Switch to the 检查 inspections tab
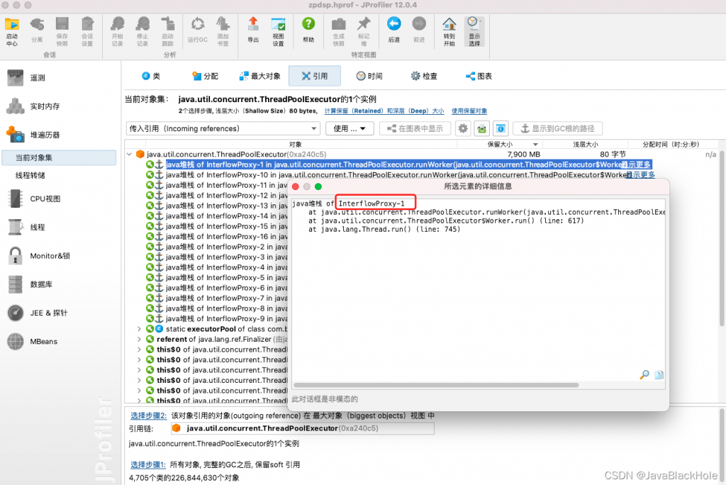Viewport: 726px width, 485px height. click(x=424, y=76)
